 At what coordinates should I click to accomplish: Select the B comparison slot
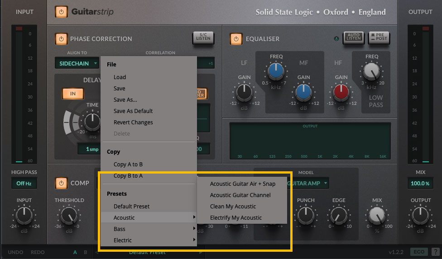(86, 252)
